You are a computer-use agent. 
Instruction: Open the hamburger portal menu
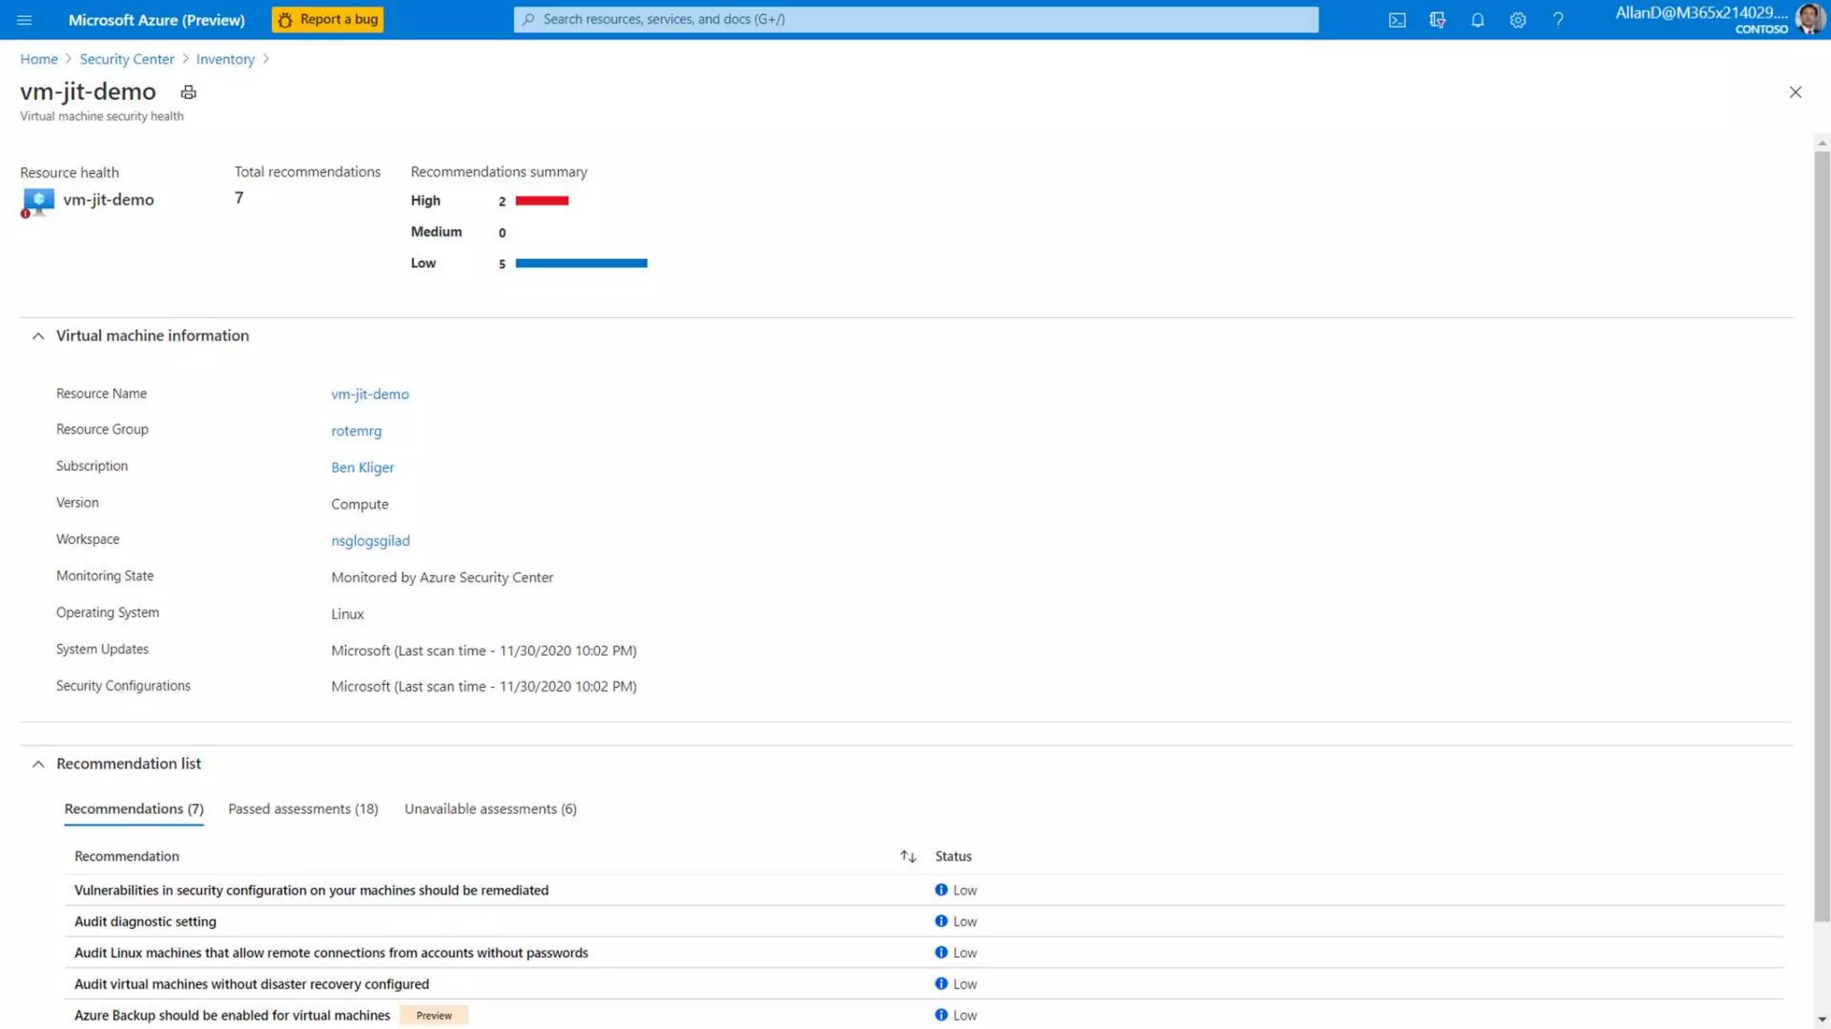(x=24, y=20)
